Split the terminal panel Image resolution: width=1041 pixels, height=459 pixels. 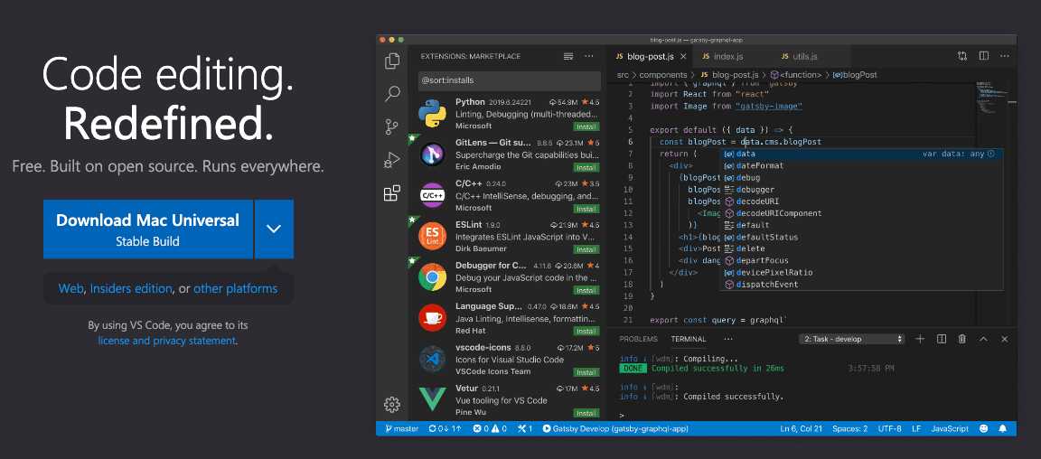tap(941, 339)
